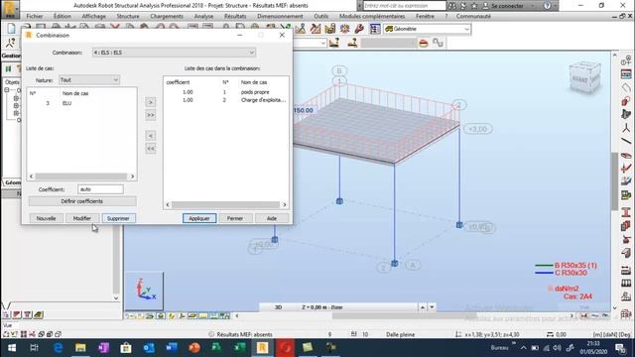Click the 3D view mode label
Image resolution: width=635 pixels, height=357 pixels.
pyautogui.click(x=278, y=307)
